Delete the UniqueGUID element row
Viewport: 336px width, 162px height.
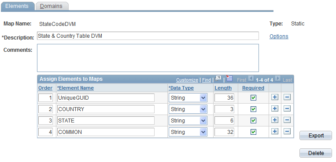[287, 97]
